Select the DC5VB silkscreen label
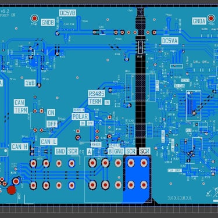Image resolution: width=218 pixels, height=218 pixels. pyautogui.click(x=67, y=13)
